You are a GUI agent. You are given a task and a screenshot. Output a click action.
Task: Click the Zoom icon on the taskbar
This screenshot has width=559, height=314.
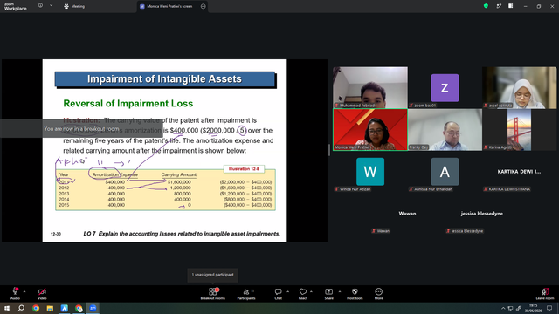pos(93,308)
